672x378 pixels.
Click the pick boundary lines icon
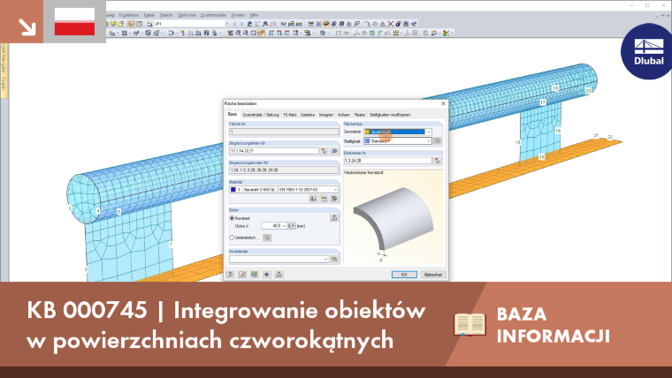click(324, 151)
